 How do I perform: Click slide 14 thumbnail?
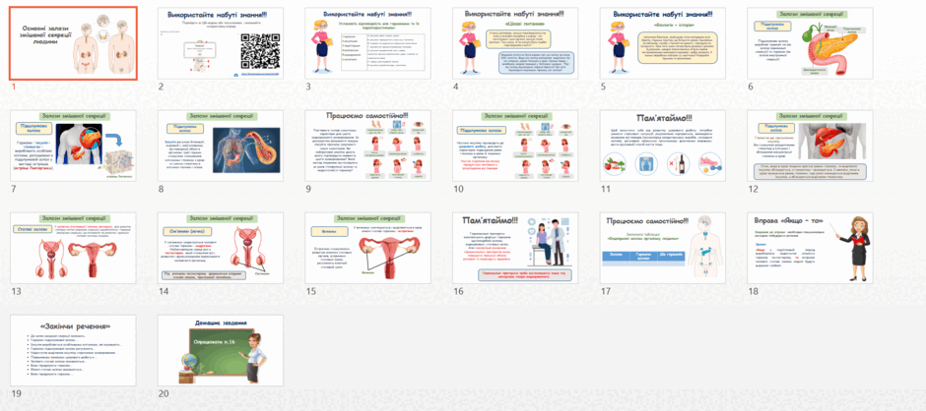(x=221, y=248)
